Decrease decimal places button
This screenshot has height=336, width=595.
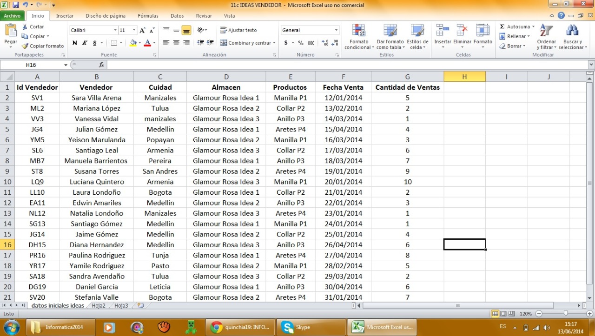(x=335, y=43)
